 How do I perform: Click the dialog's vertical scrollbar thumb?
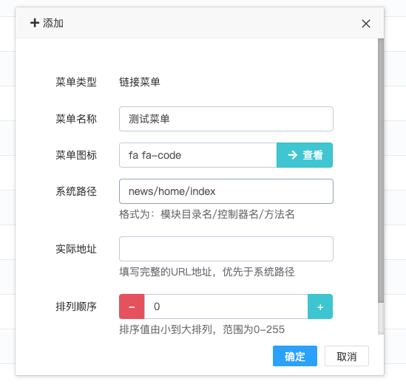(x=381, y=171)
